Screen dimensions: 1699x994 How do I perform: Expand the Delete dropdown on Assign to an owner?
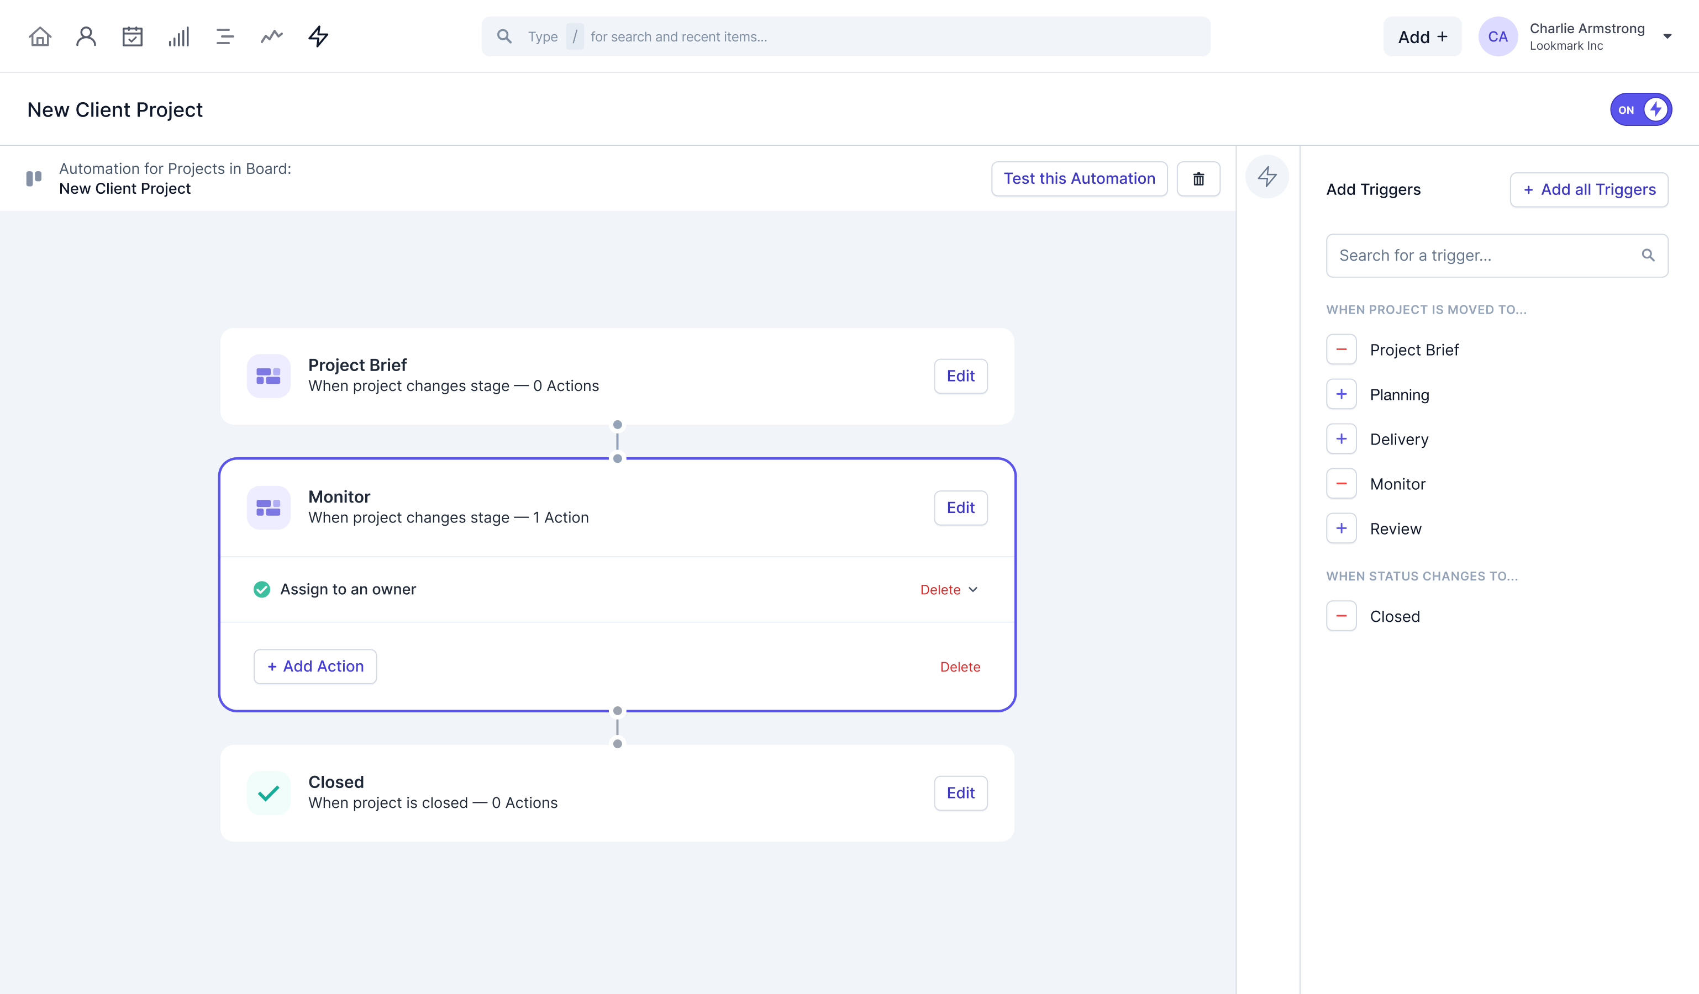tap(973, 589)
